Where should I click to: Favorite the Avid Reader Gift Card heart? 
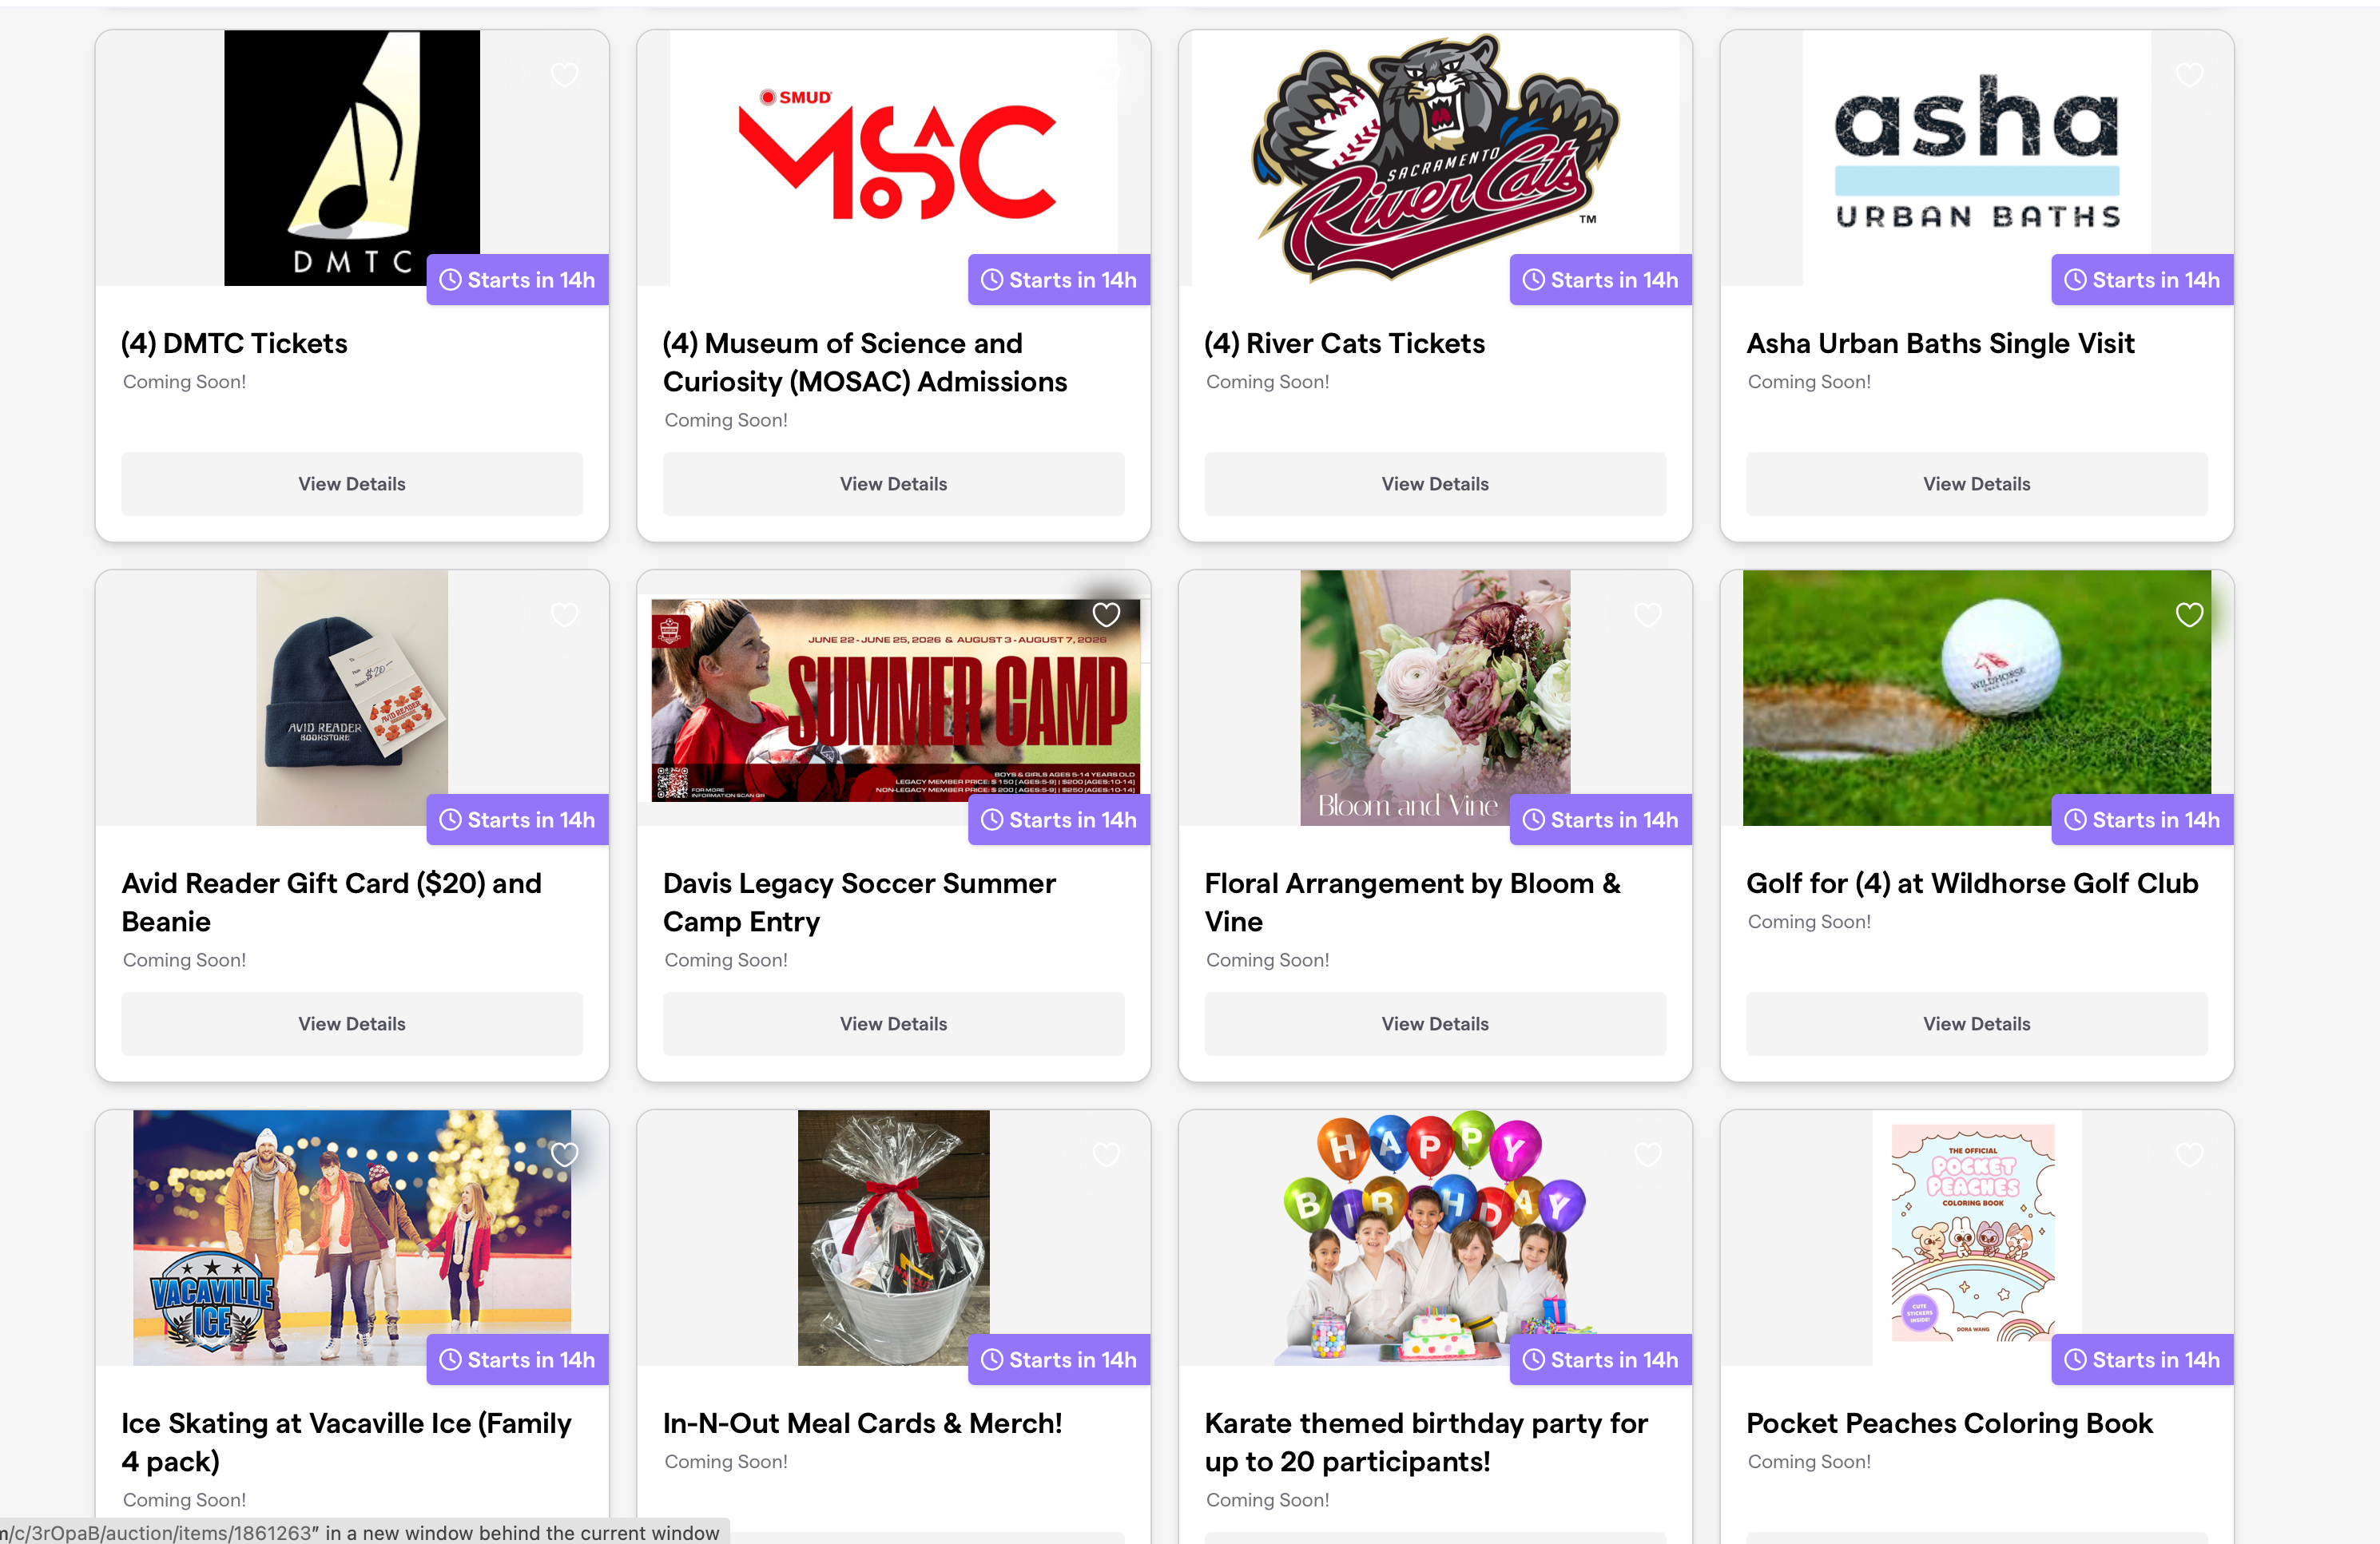point(565,614)
